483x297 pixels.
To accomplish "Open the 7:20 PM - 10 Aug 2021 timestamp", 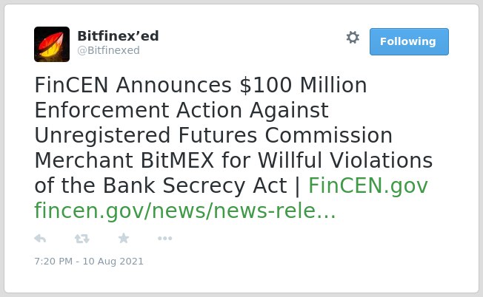I will click(89, 262).
